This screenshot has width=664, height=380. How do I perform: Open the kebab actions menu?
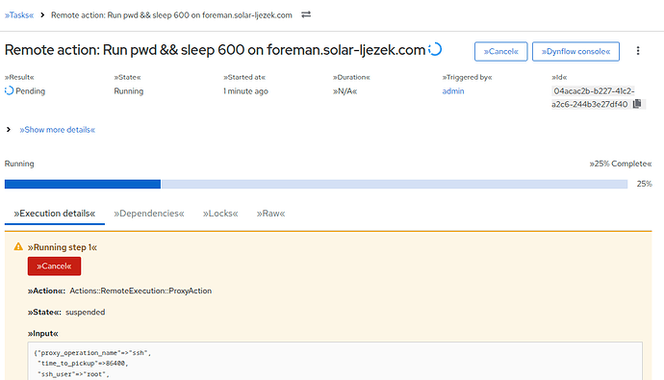pyautogui.click(x=638, y=51)
